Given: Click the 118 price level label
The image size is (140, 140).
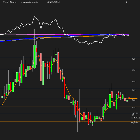Looking at the screenshot, I should coord(134,90).
